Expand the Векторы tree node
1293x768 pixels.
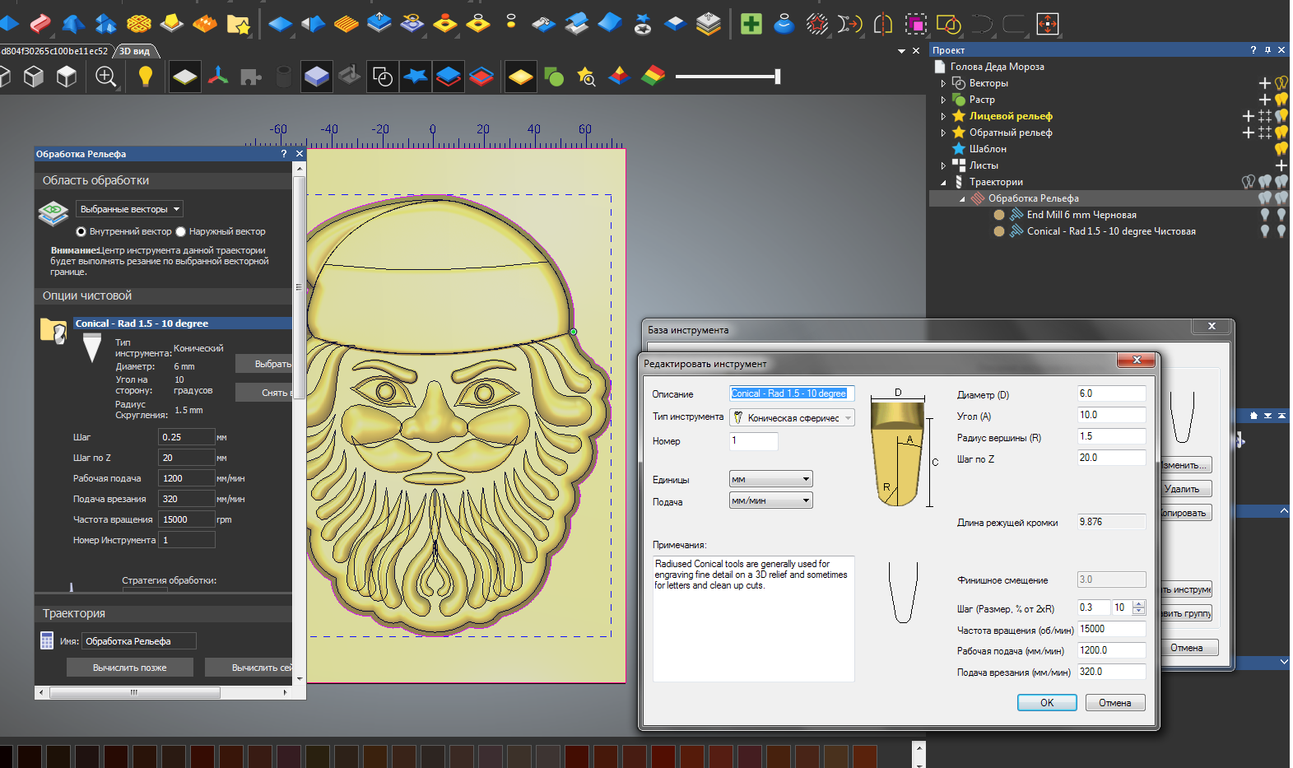[x=943, y=83]
